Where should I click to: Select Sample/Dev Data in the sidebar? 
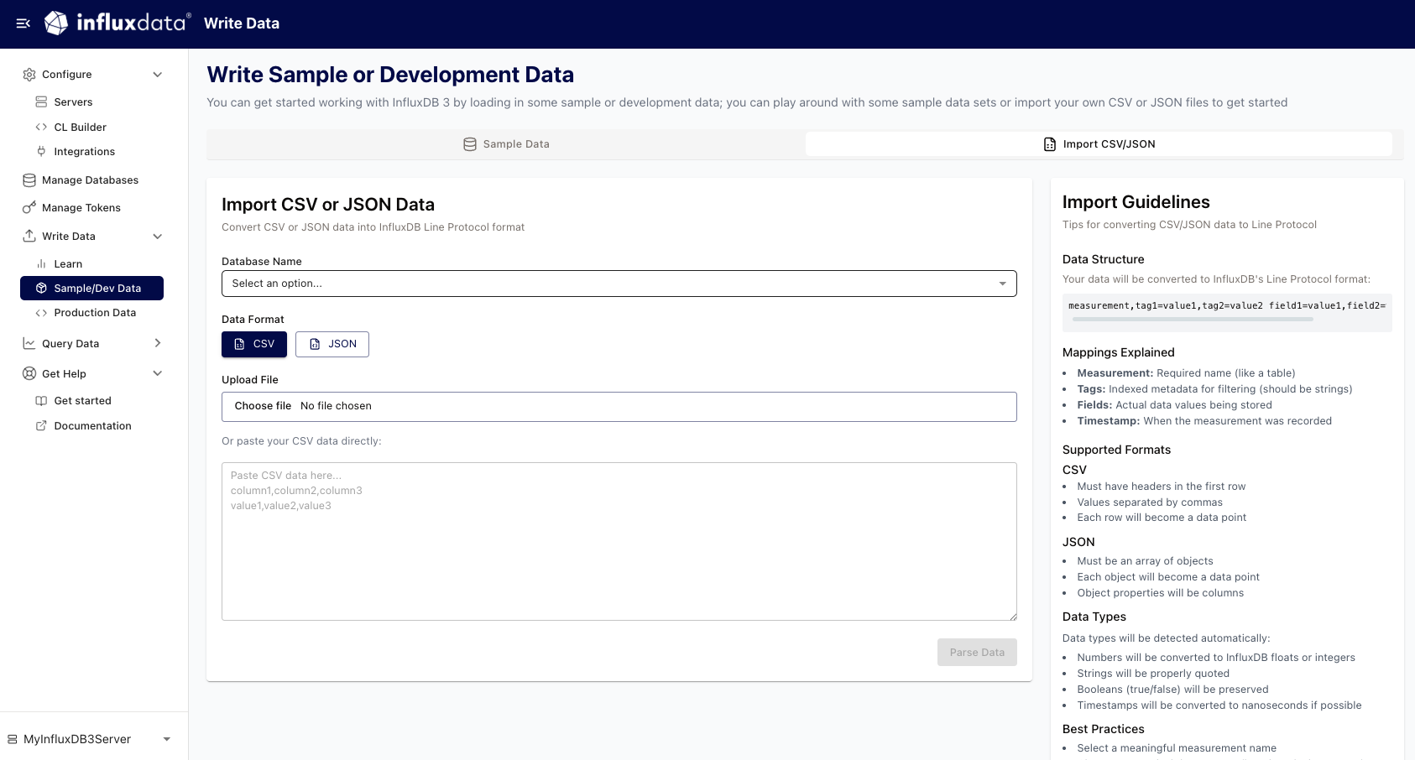(92, 288)
